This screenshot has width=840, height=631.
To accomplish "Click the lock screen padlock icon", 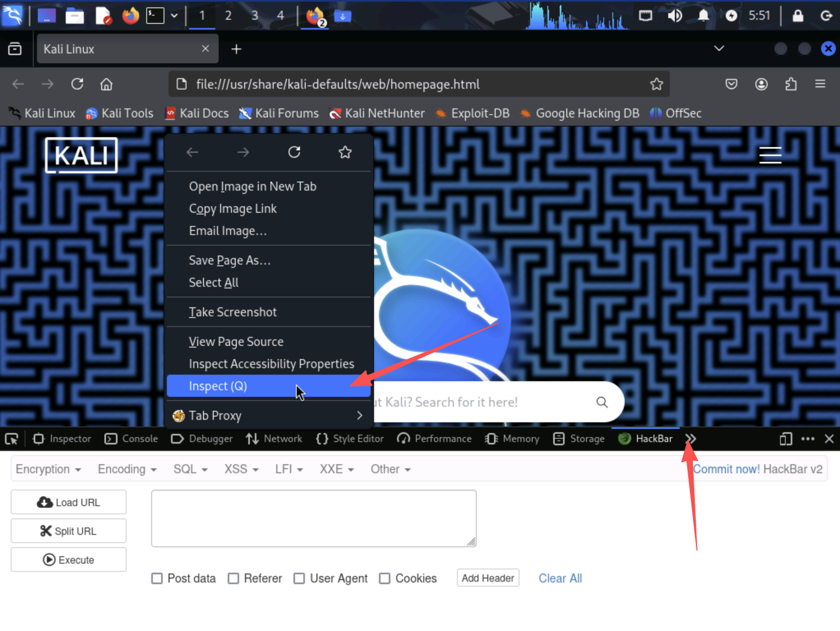I will point(798,16).
